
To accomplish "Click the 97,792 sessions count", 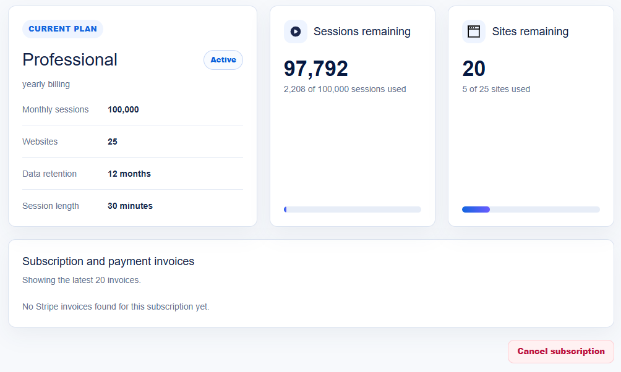I will click(315, 69).
